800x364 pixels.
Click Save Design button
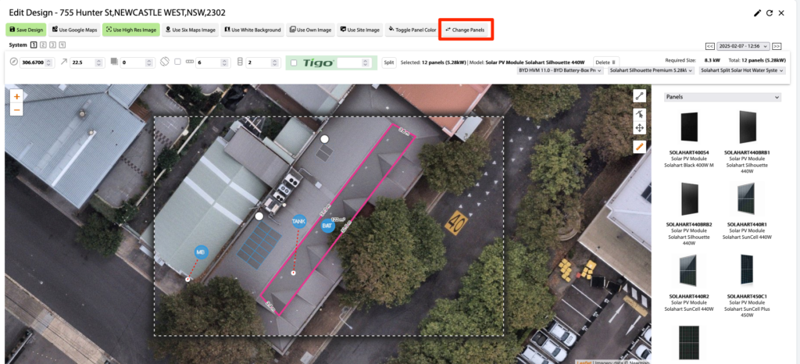tap(26, 30)
